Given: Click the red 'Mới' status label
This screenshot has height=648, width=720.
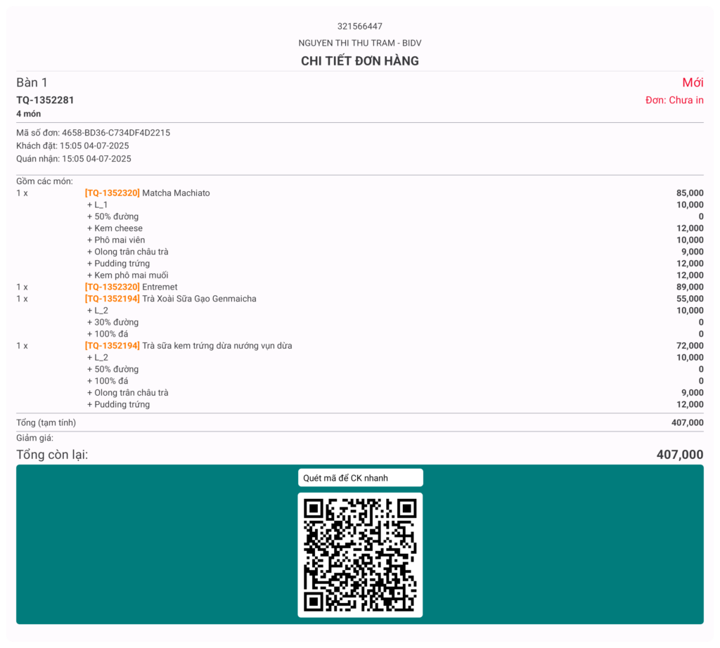Looking at the screenshot, I should click(693, 83).
